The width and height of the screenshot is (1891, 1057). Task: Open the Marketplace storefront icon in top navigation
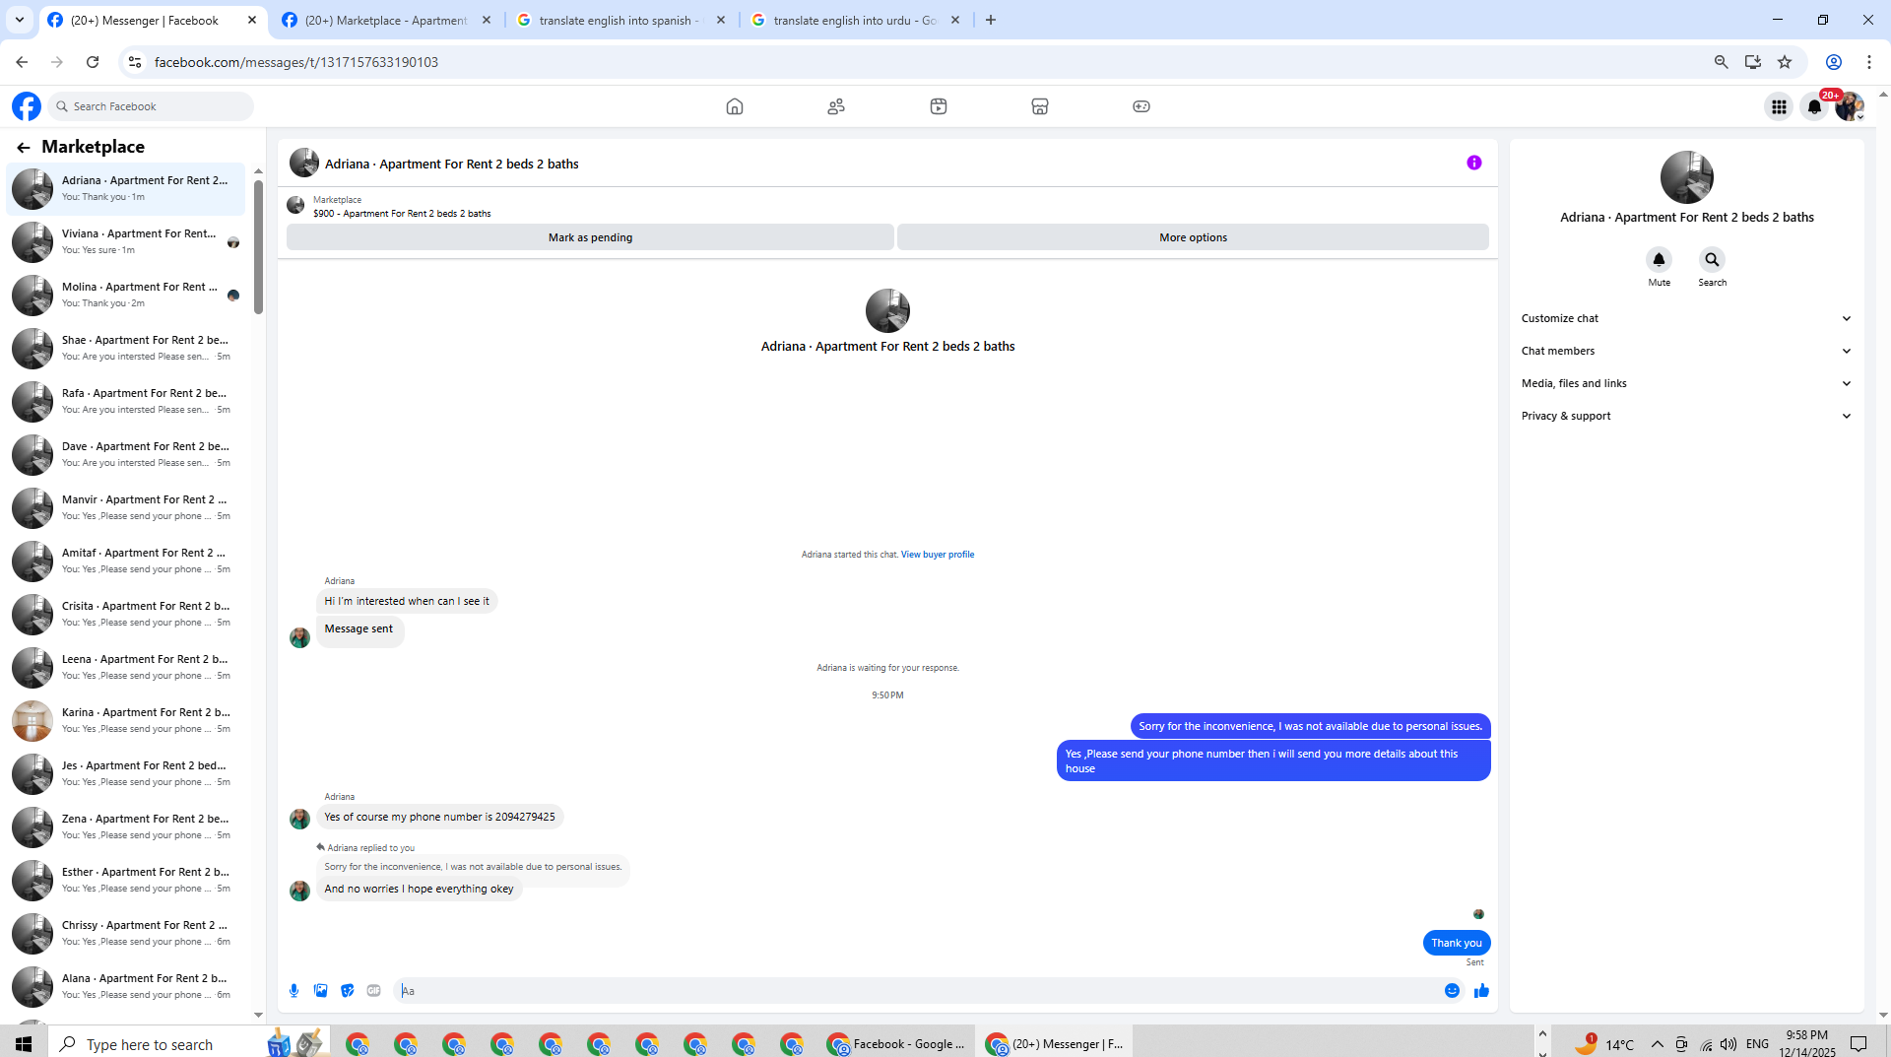point(1040,106)
